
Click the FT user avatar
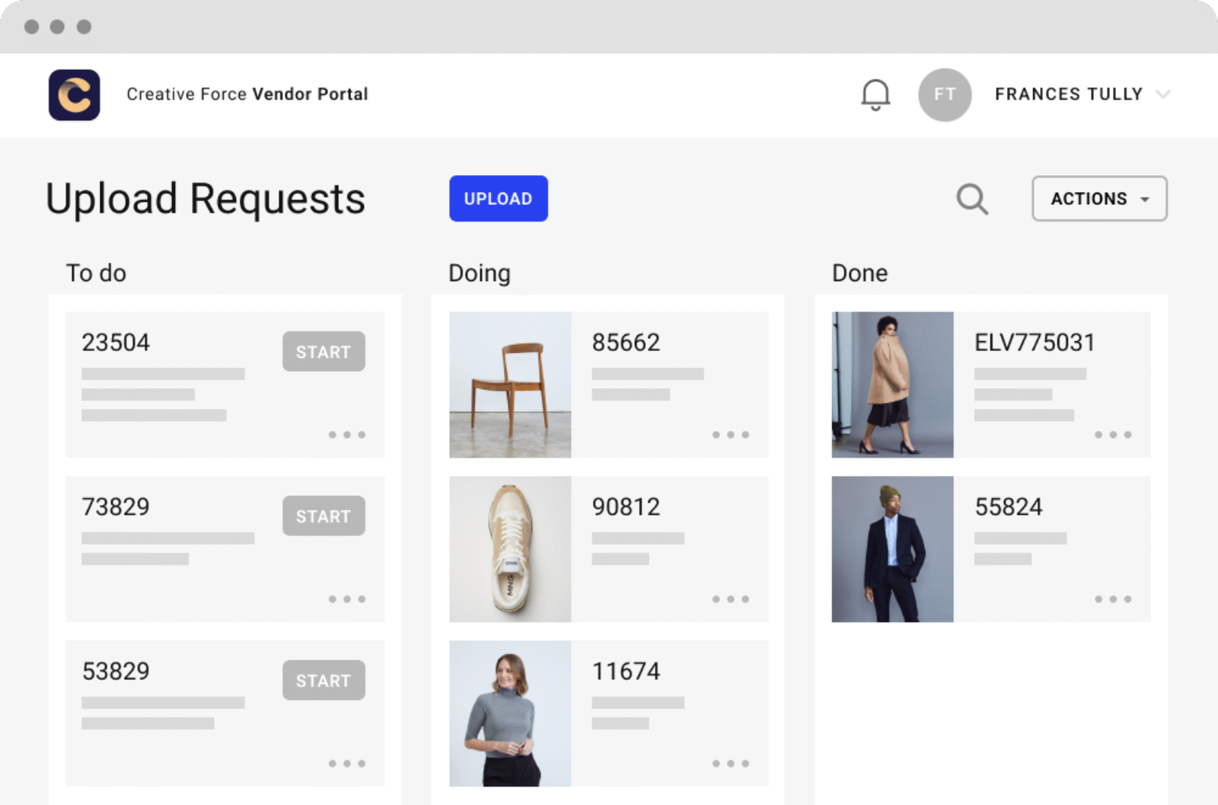click(x=945, y=95)
